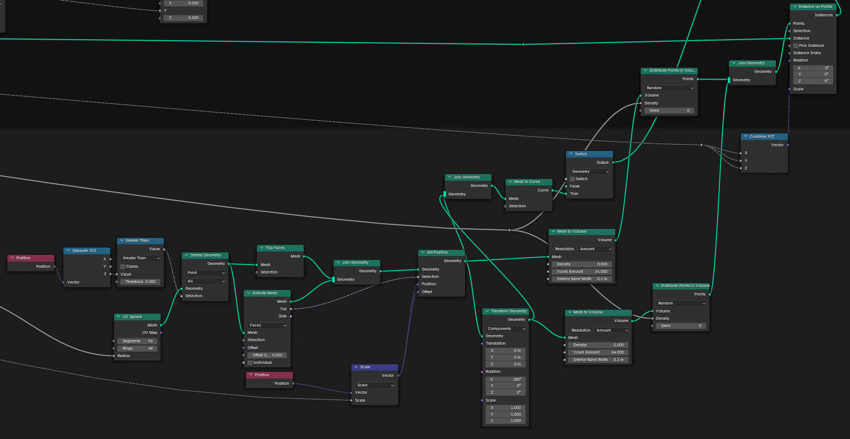Screen dimensions: 850x439
Task: Collapse the UV Sphere node
Action: (x=118, y=317)
